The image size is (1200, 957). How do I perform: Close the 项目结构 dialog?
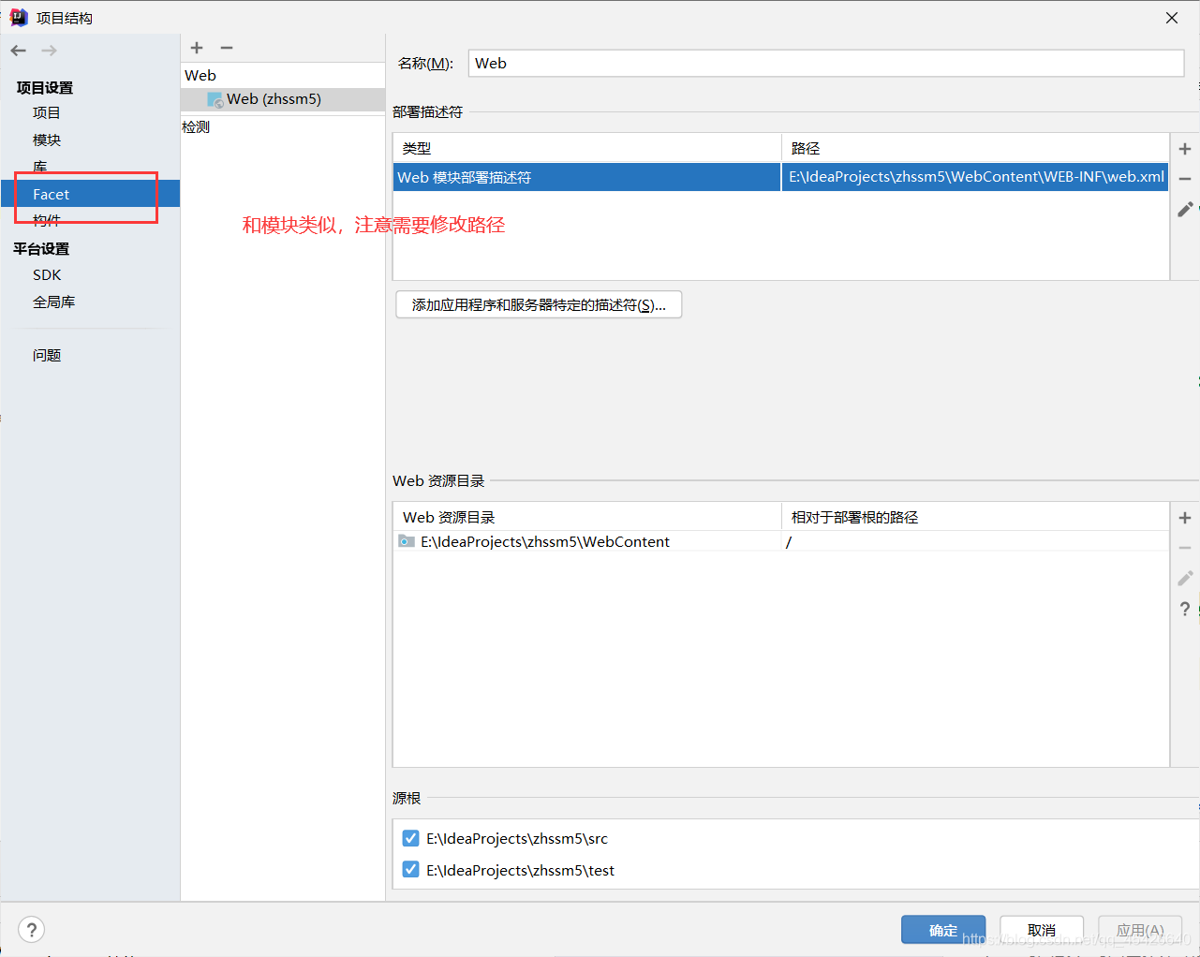pos(1172,18)
